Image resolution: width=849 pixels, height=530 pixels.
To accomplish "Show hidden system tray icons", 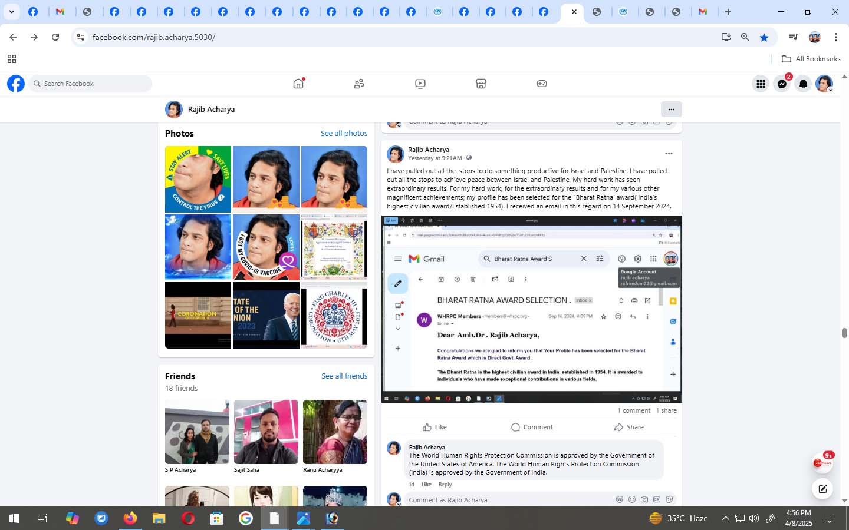I will coord(725,518).
